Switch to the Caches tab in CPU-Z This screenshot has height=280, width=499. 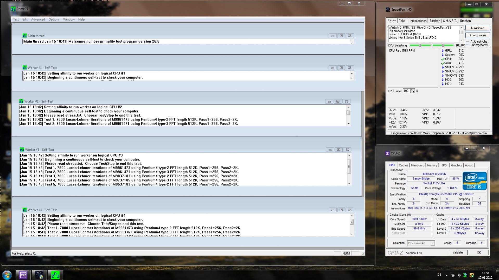pyautogui.click(x=404, y=165)
